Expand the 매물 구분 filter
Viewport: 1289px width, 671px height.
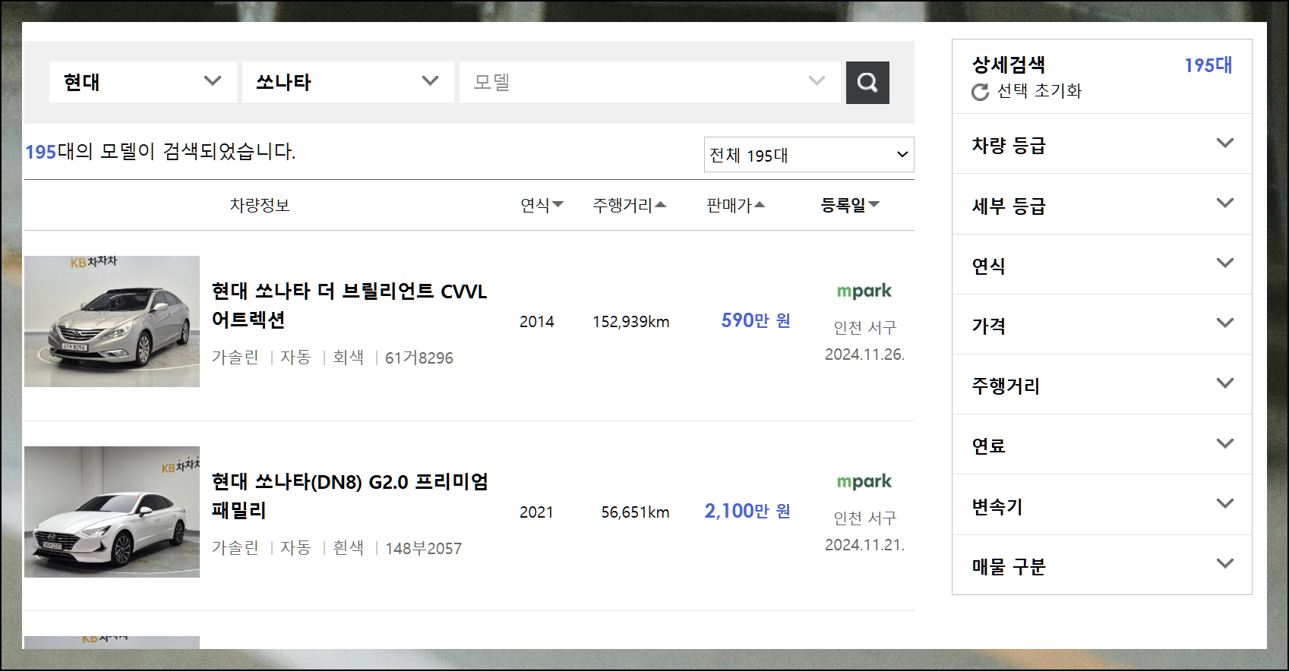(1101, 565)
